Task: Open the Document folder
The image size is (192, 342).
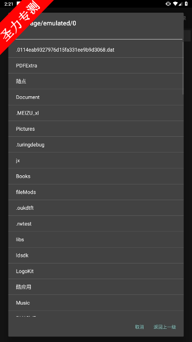Action: point(96,97)
